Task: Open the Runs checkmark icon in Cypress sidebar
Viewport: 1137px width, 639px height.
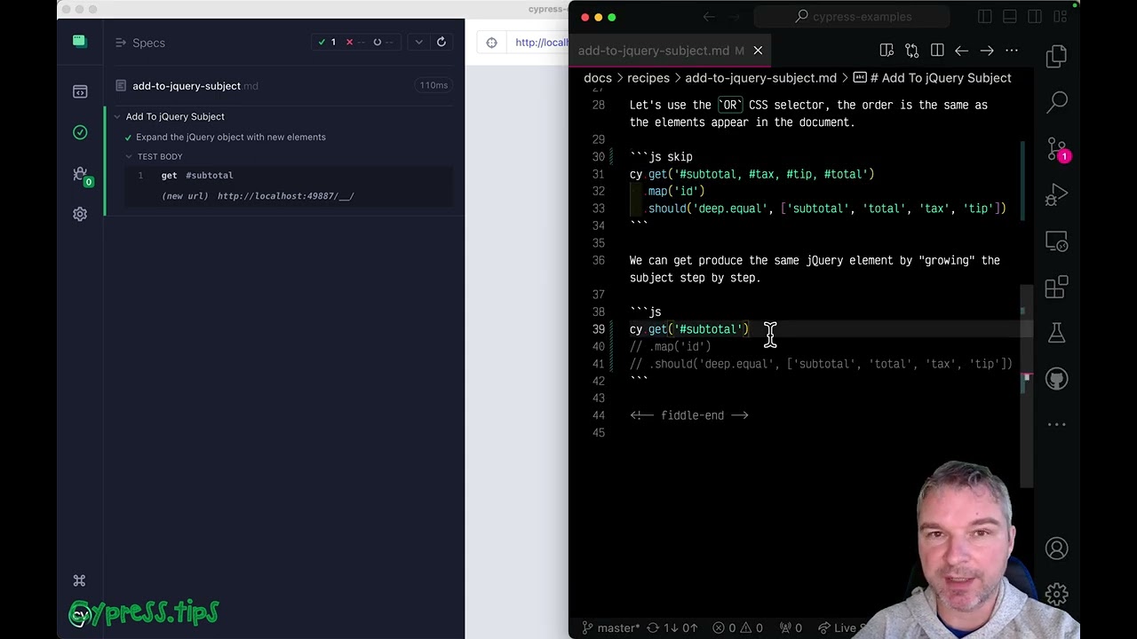Action: (x=80, y=132)
